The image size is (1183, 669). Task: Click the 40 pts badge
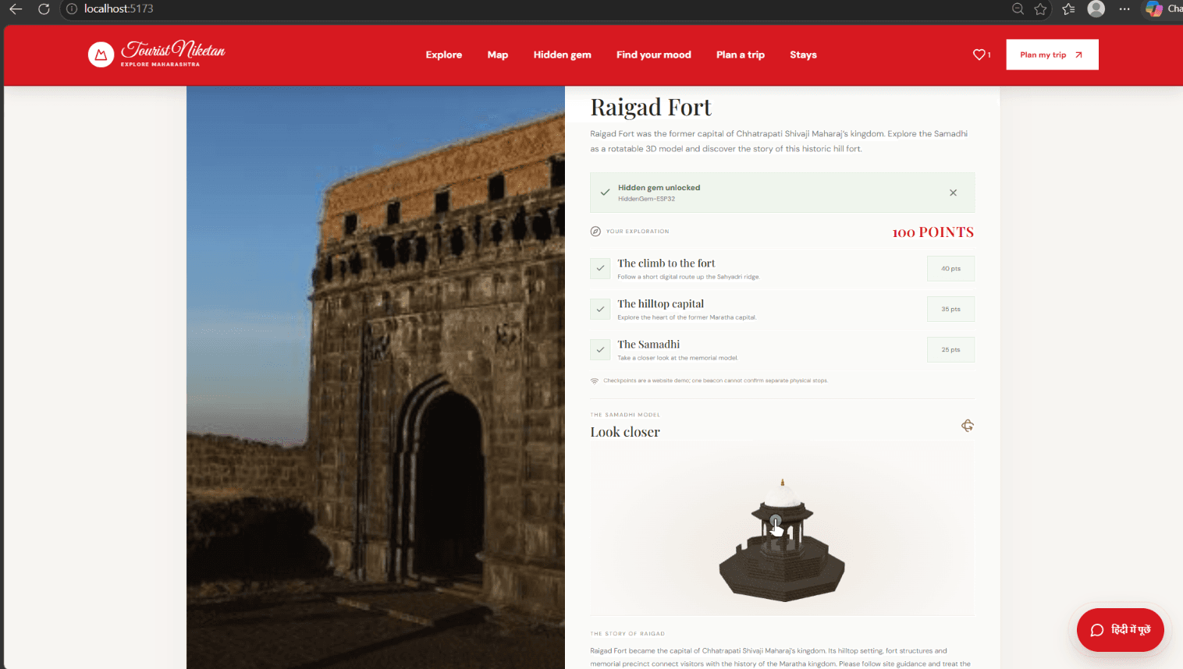click(950, 268)
